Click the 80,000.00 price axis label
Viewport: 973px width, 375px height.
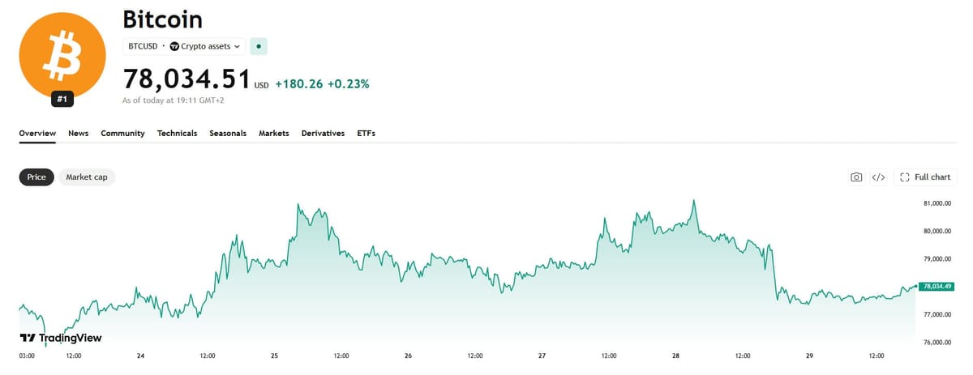[937, 231]
